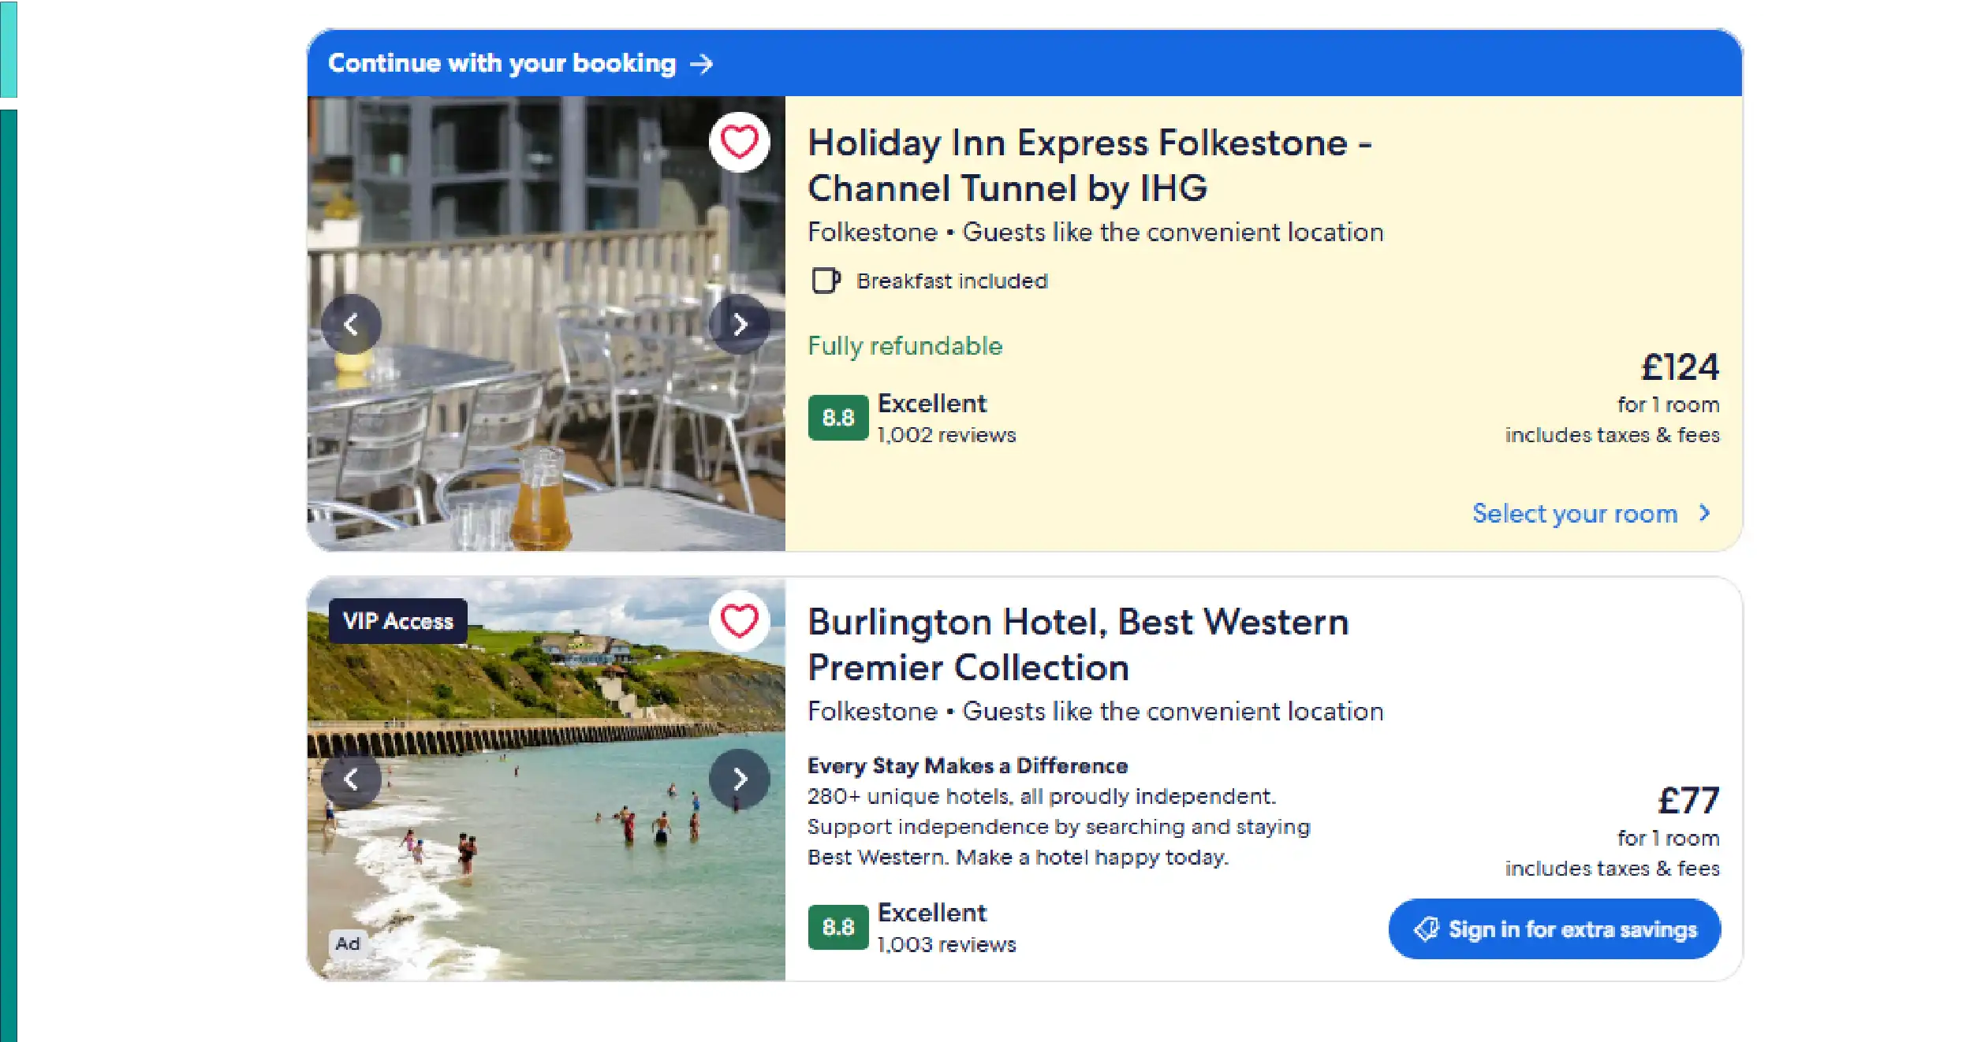Screen dimensions: 1977x1042
Task: Show previous photo of Holiday Inn Express
Action: point(351,324)
